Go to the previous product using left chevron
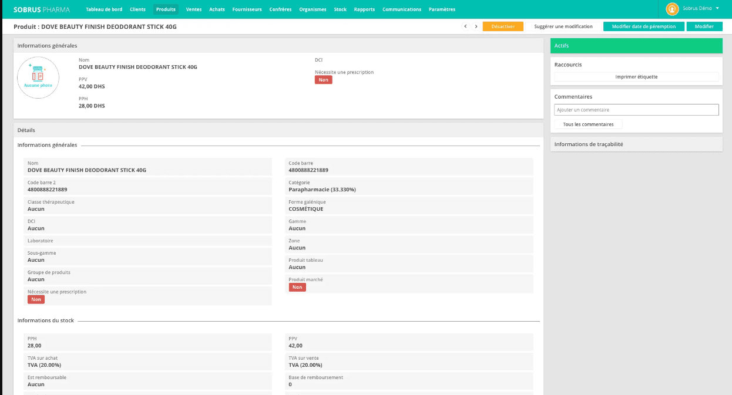The width and height of the screenshot is (732, 395). pyautogui.click(x=465, y=26)
